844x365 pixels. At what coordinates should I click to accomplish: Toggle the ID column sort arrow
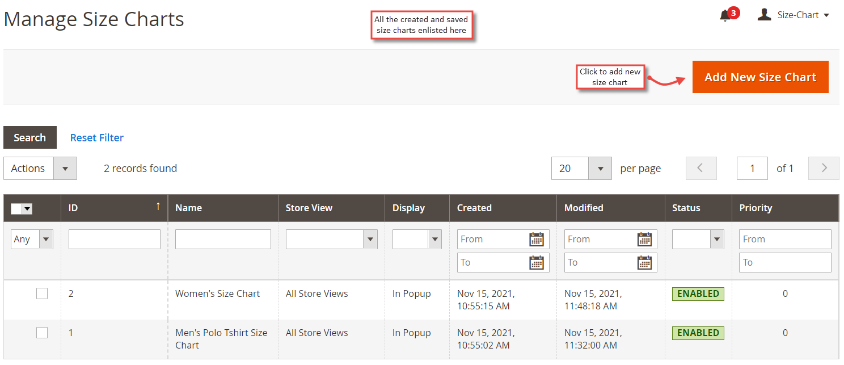click(158, 208)
